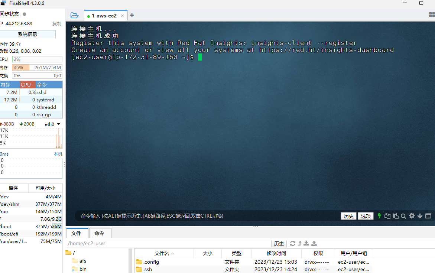Sort processes by 内存 column

[x=9, y=85]
